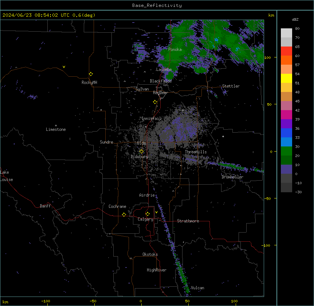The width and height of the screenshot is (314, 306).
Task: Select the bright yellow 51–54 dBZ swatch
Action: pos(286,78)
